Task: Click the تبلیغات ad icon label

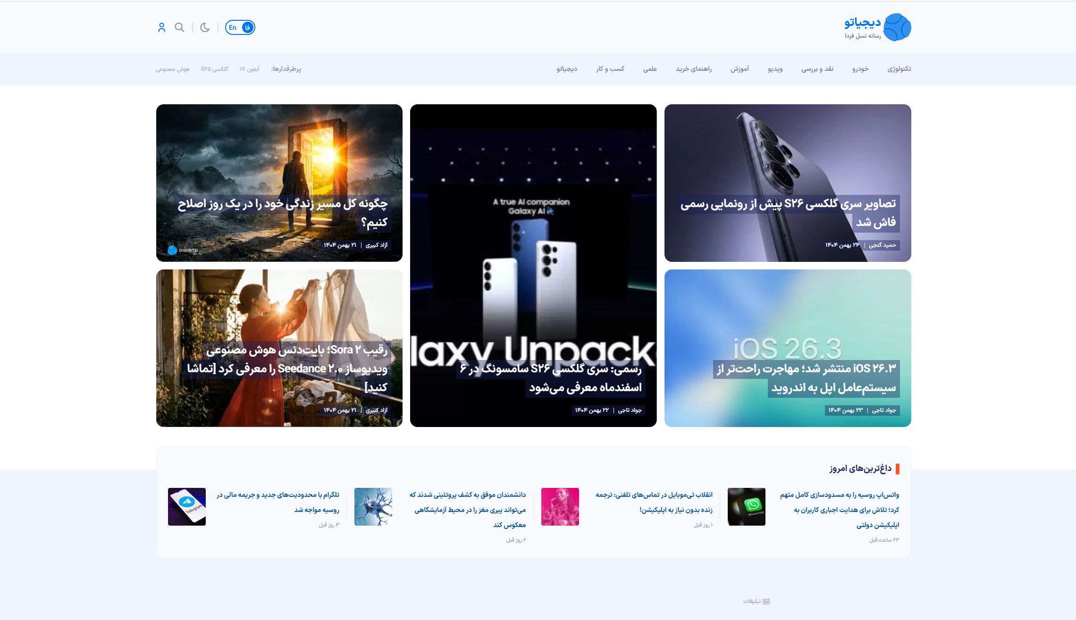Action: 757,601
